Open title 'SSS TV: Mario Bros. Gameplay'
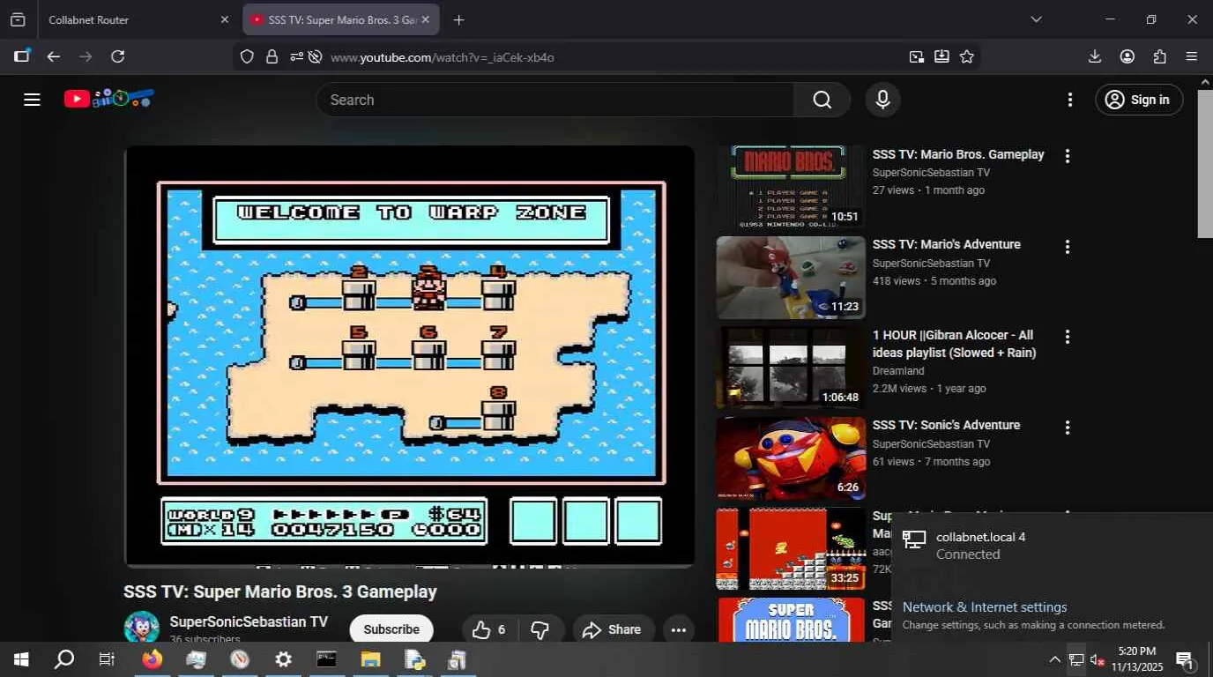Screen dimensions: 1213x677 pos(958,154)
